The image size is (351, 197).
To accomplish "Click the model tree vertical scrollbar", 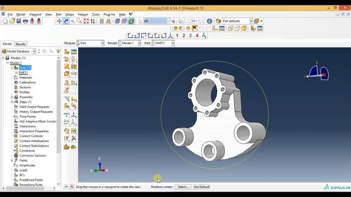I will pos(59,107).
